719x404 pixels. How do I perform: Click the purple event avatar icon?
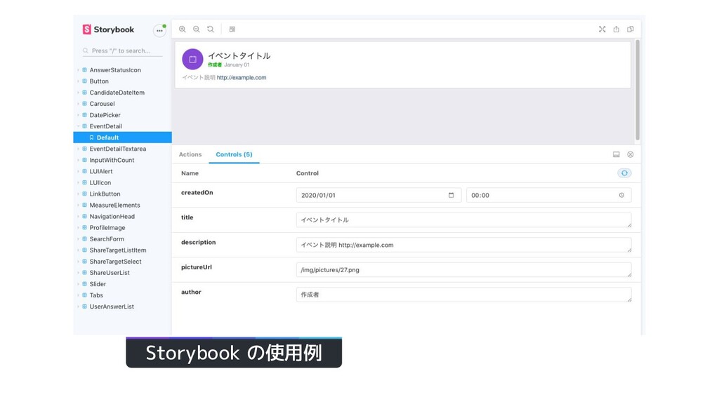pyautogui.click(x=192, y=59)
